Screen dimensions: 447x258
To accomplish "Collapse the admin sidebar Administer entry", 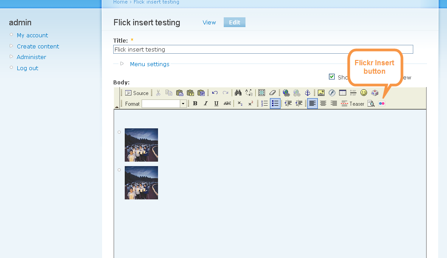I will 11,57.
